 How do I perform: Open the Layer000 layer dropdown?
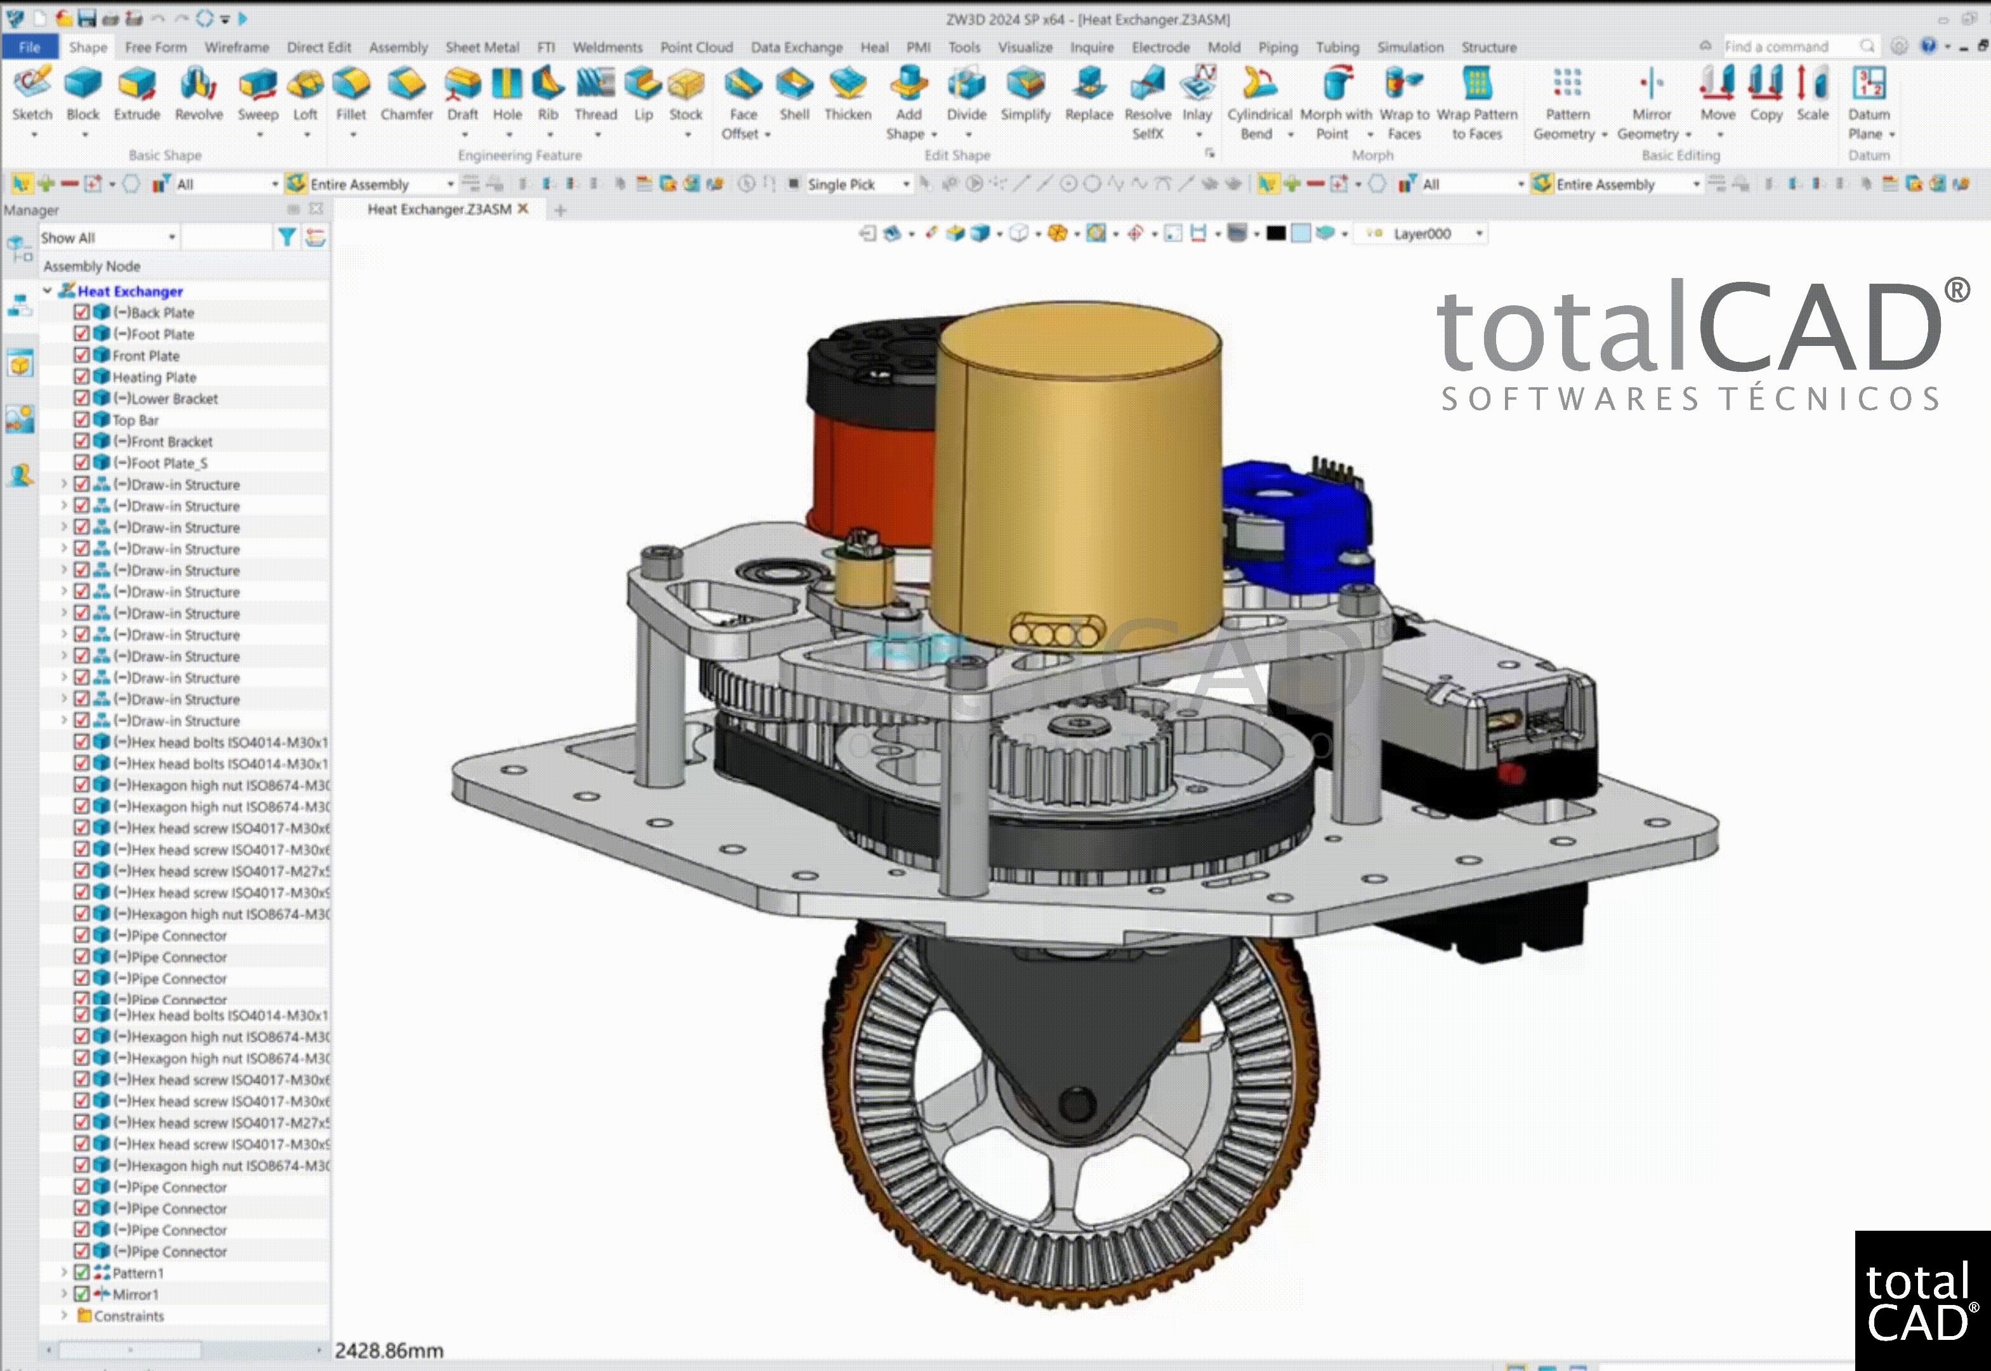(1478, 234)
